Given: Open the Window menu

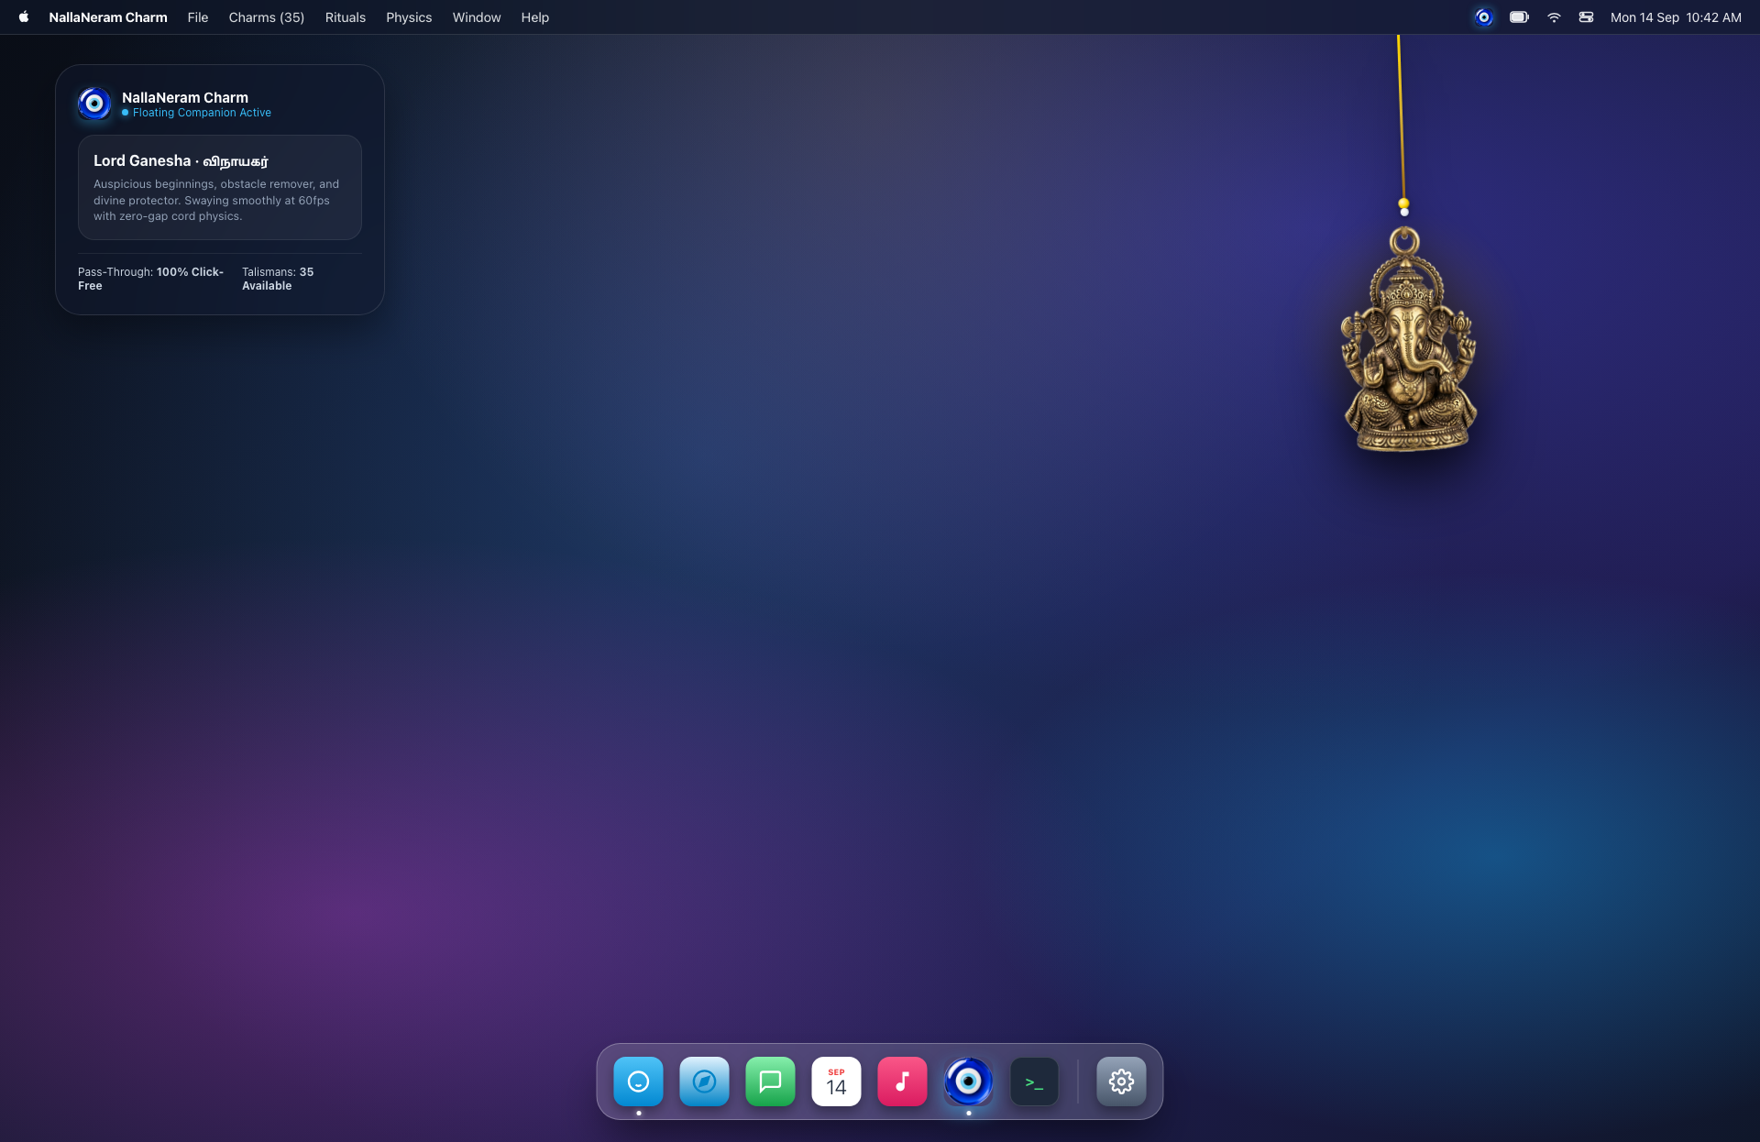Looking at the screenshot, I should click(477, 17).
